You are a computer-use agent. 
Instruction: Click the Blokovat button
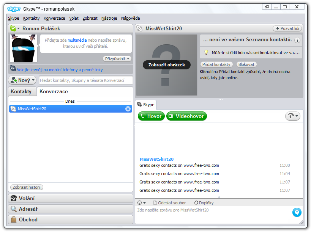pos(246,64)
